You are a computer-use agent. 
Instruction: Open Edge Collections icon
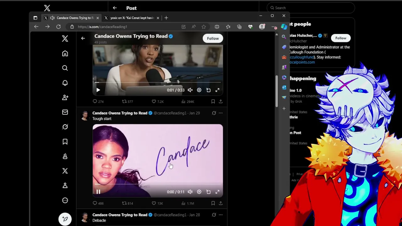point(239,27)
